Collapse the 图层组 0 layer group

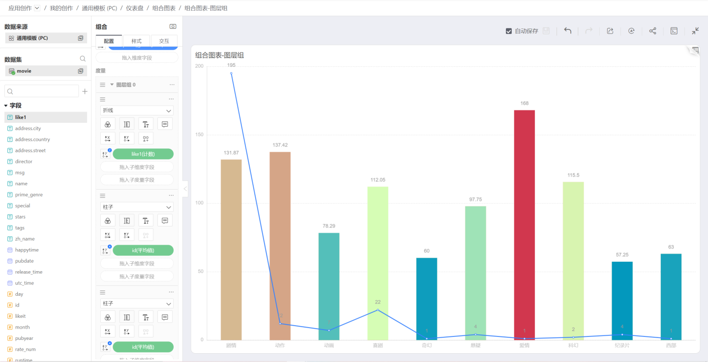coord(112,85)
